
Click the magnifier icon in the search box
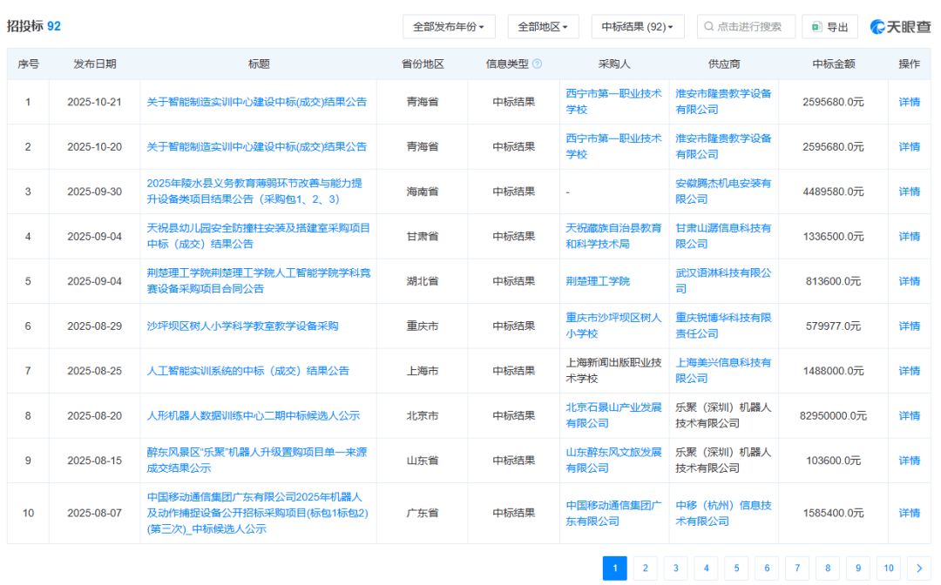pos(709,26)
